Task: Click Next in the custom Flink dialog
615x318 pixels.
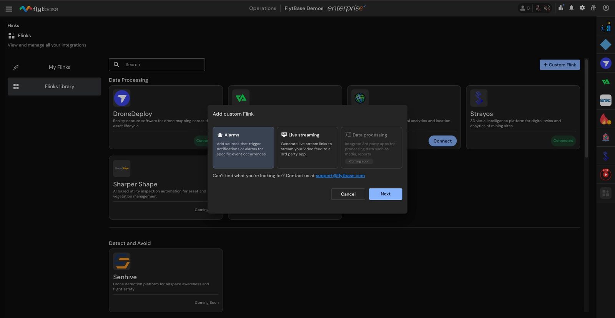Action: [x=386, y=194]
